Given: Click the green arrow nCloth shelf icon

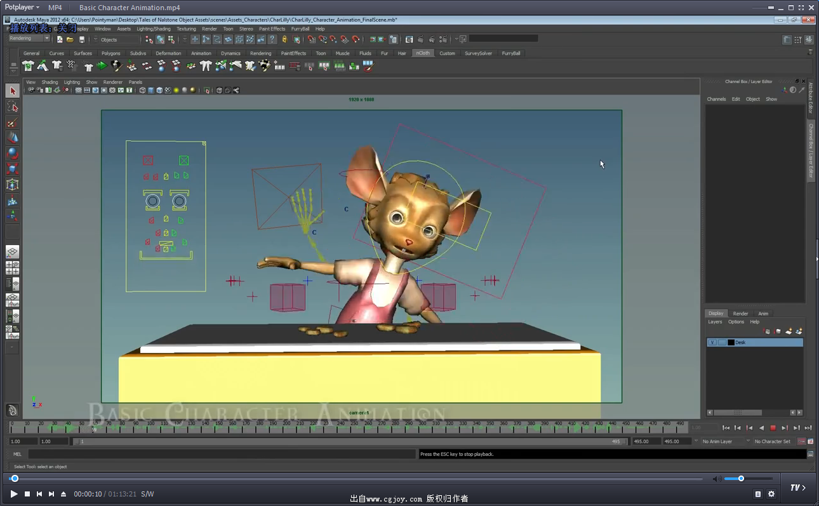Looking at the screenshot, I should point(102,65).
